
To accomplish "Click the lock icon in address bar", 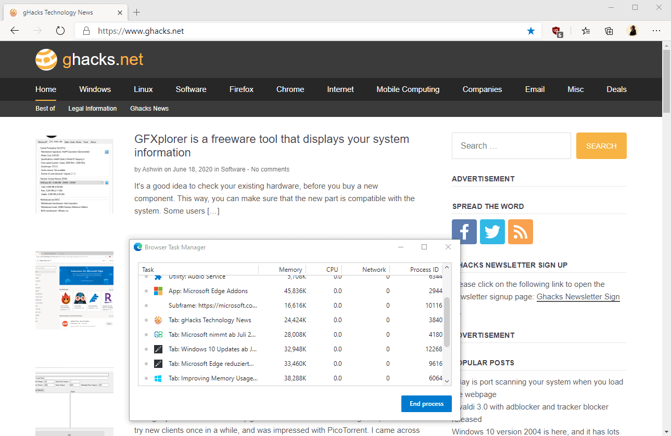I will pyautogui.click(x=86, y=31).
